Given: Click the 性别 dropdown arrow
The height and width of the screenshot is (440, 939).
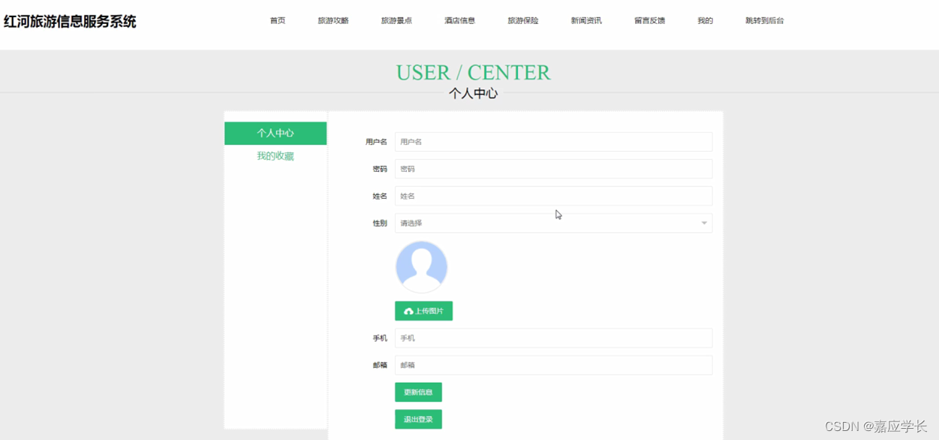Looking at the screenshot, I should [704, 223].
